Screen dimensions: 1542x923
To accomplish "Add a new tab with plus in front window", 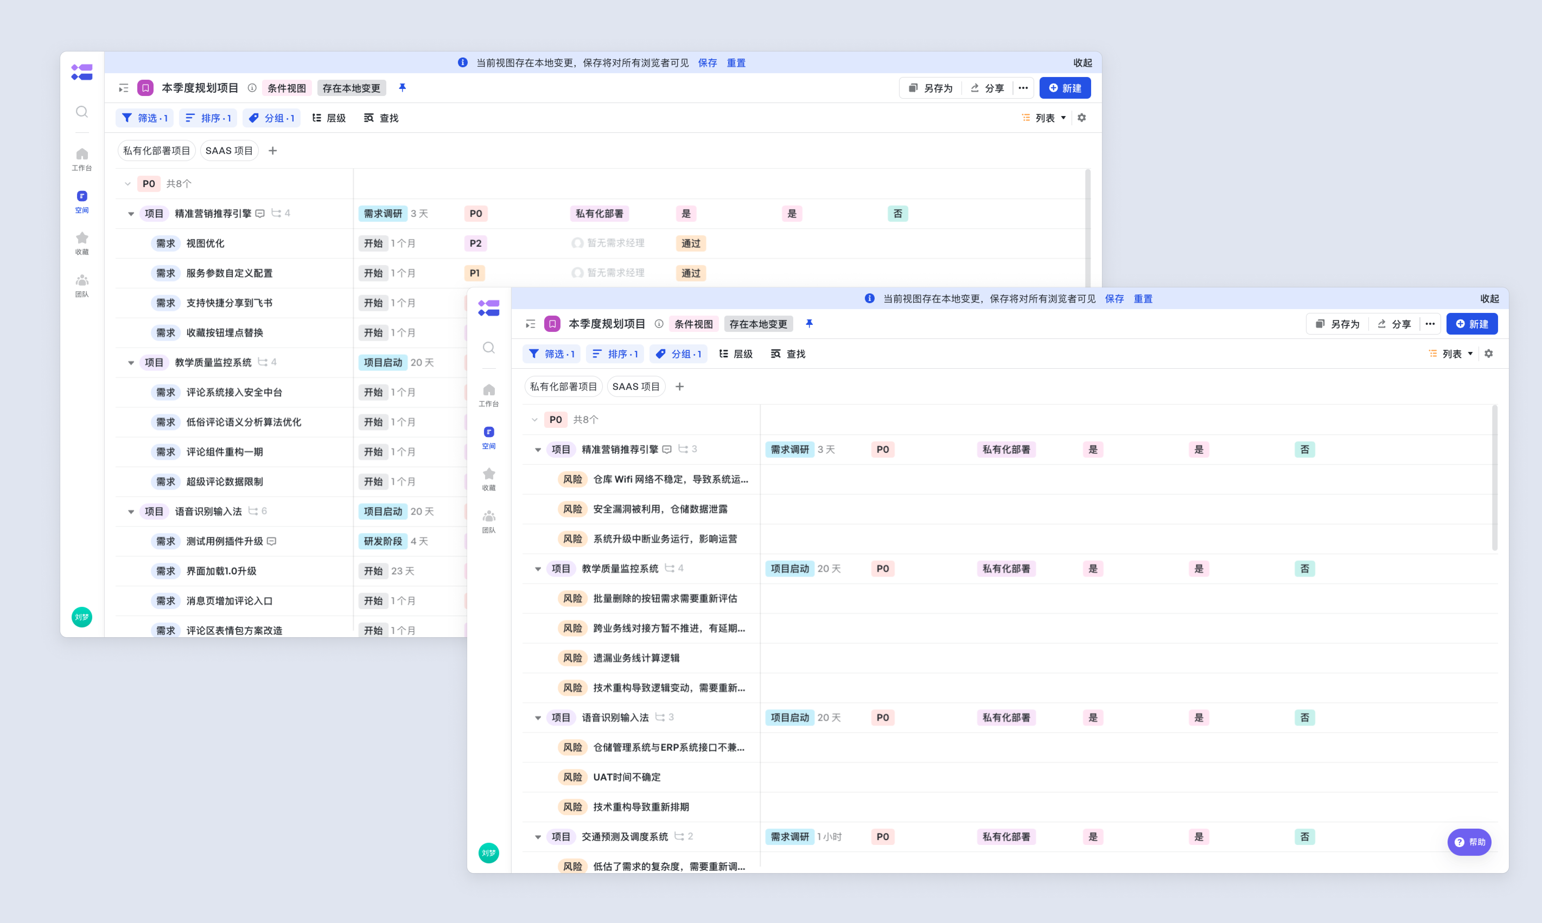I will coord(680,386).
